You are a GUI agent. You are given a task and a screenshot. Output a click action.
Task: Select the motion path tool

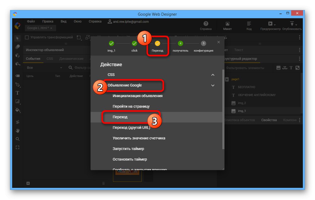coord(18,64)
